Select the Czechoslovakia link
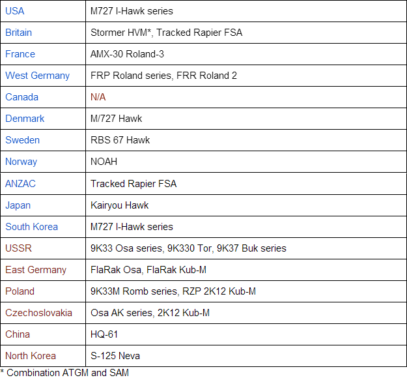 click(38, 313)
